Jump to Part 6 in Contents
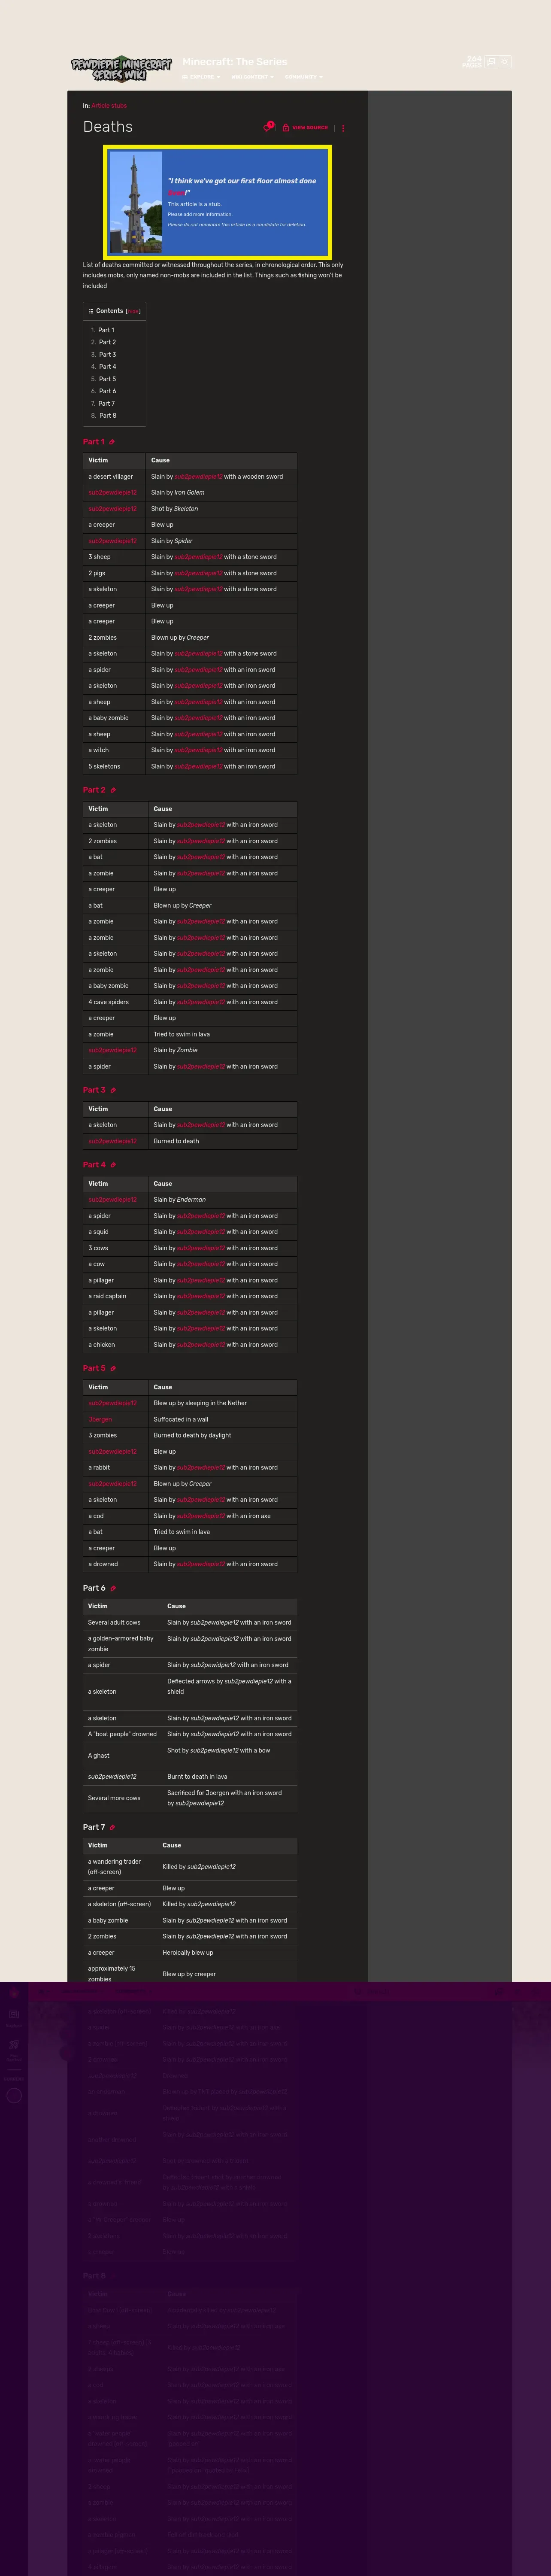Viewport: 551px width, 2576px height. click(107, 391)
